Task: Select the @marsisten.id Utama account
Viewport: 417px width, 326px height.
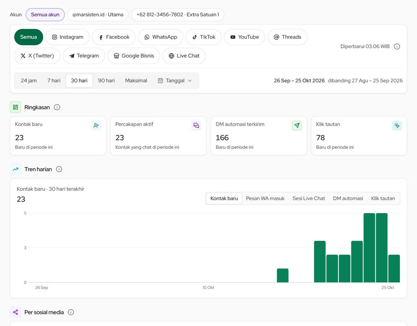Action: [98, 15]
